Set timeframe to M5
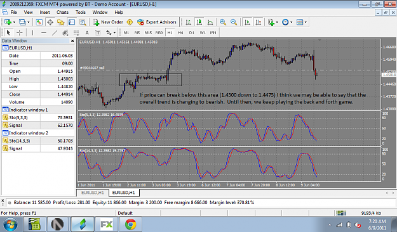Image resolution: width=397 pixels, height=232 pixels. click(137, 32)
